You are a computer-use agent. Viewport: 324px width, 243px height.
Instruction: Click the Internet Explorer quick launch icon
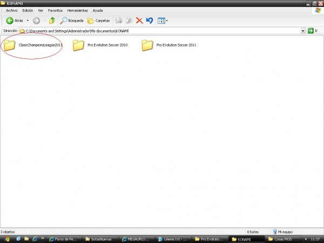[x=35, y=239]
